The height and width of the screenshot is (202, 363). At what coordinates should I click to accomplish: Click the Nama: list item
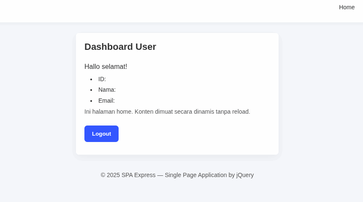(x=107, y=90)
